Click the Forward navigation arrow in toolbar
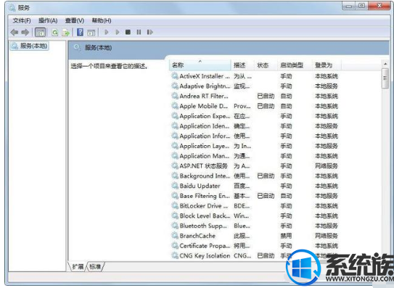This screenshot has width=394, height=288. click(25, 32)
